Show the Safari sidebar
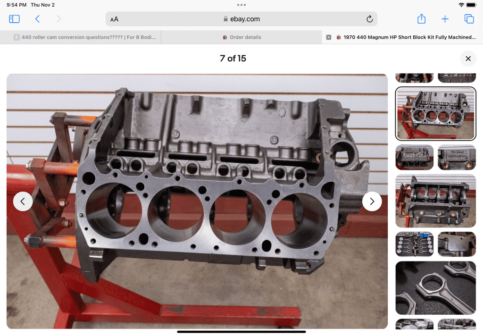 point(15,19)
